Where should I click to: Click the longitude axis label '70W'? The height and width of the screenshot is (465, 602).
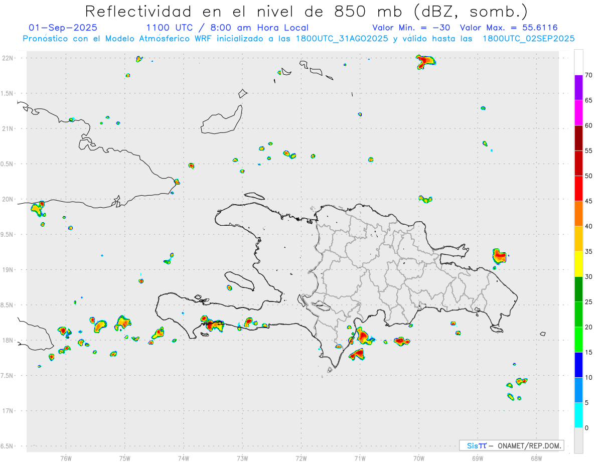click(x=419, y=458)
